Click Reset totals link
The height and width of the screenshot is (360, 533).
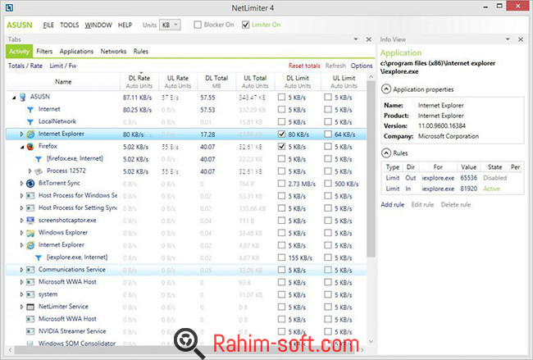[x=304, y=66]
